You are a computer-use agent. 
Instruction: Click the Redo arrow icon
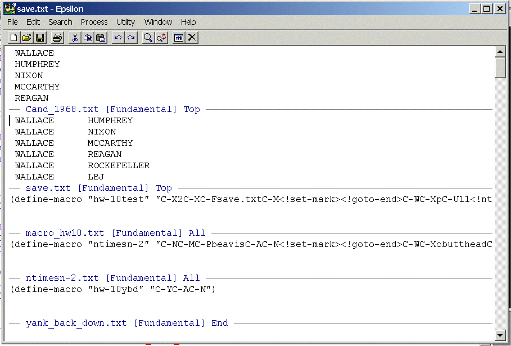tap(131, 38)
